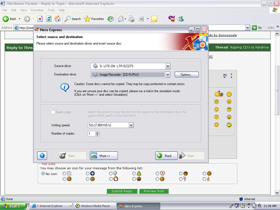Select the document post icon radio button
This screenshot has height=210, width=280.
pos(64,173)
